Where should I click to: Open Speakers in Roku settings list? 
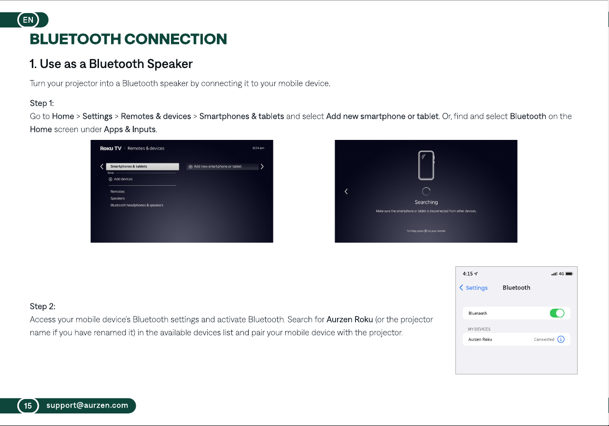tap(117, 198)
